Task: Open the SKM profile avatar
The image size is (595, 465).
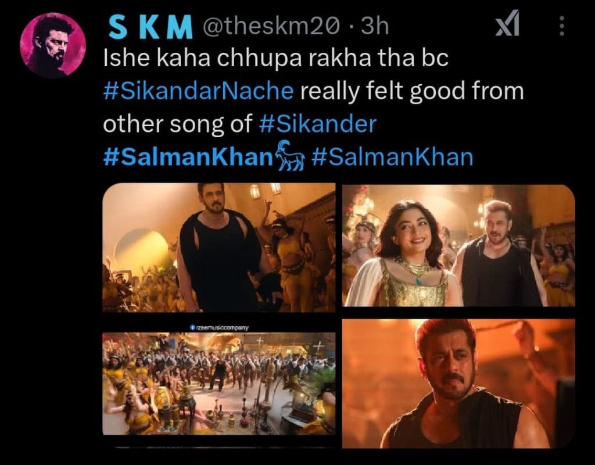Action: click(x=53, y=45)
